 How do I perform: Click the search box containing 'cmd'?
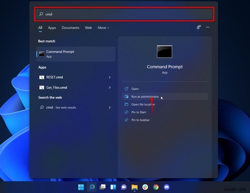point(124,14)
